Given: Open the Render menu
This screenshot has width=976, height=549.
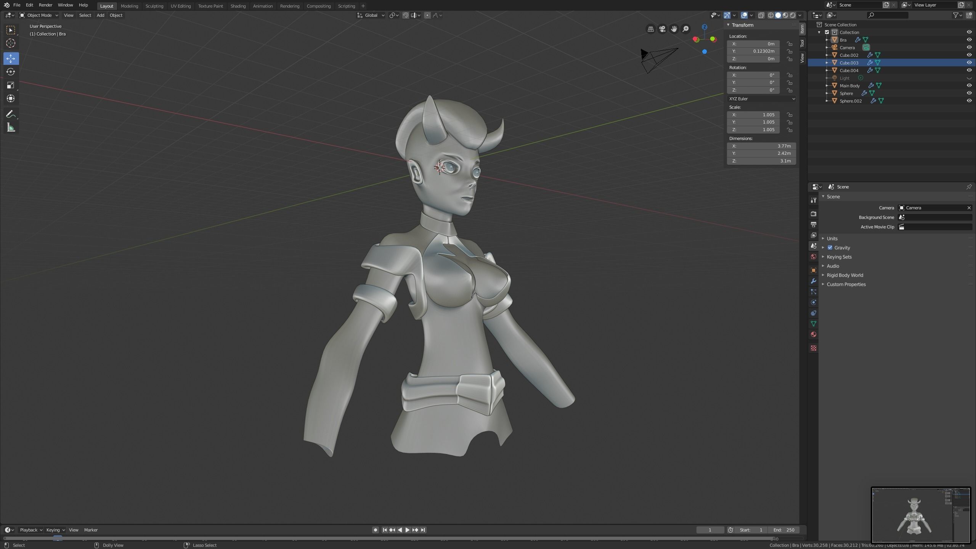Looking at the screenshot, I should (x=45, y=5).
